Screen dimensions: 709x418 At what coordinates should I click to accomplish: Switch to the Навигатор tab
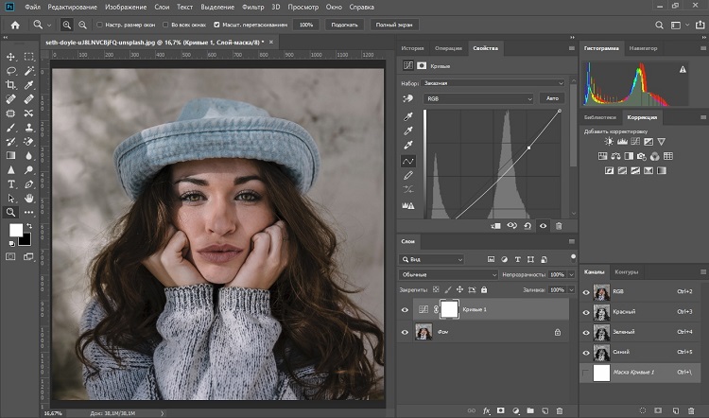[x=643, y=48]
